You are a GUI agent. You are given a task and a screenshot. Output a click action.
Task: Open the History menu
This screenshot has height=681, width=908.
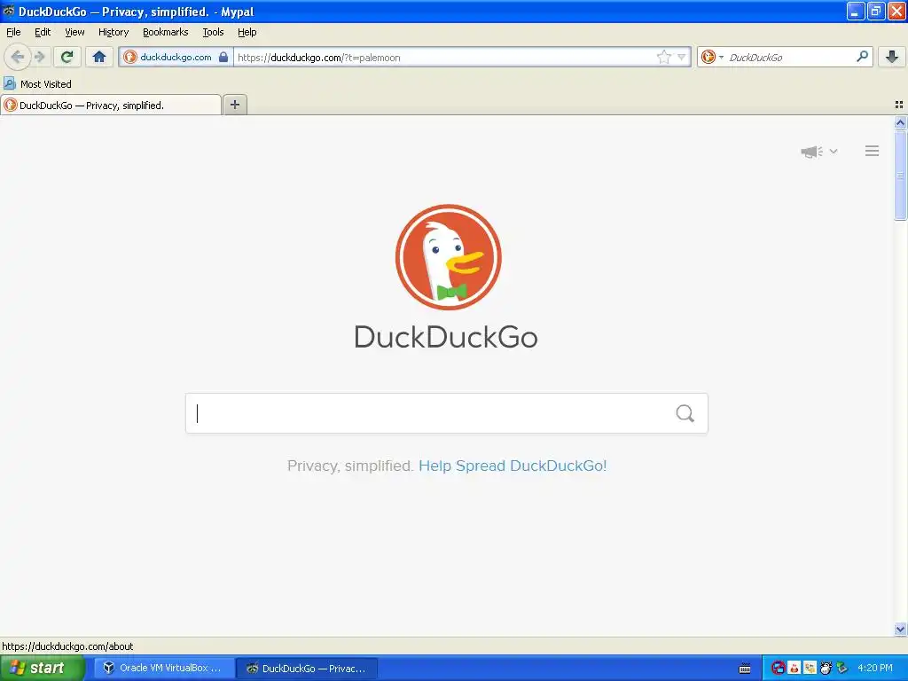(113, 32)
